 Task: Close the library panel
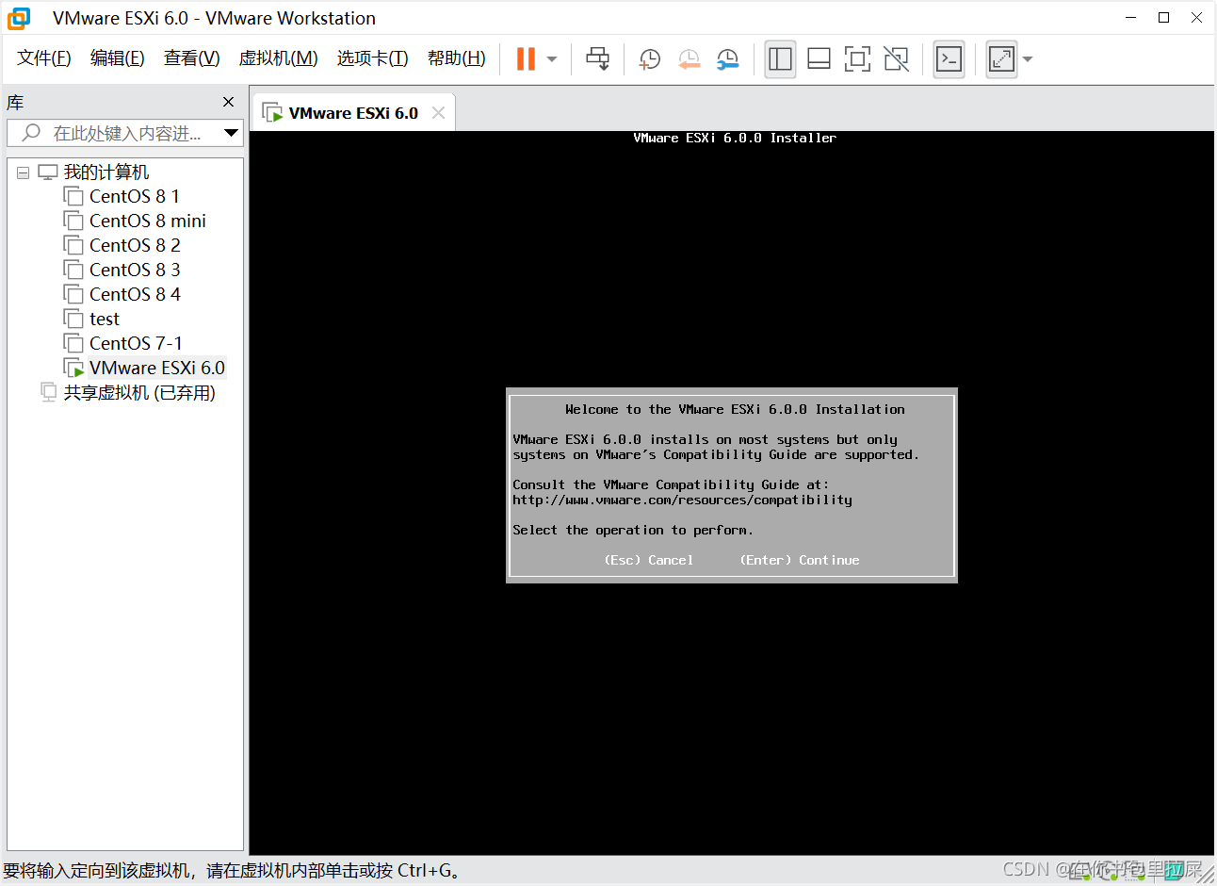pos(228,102)
